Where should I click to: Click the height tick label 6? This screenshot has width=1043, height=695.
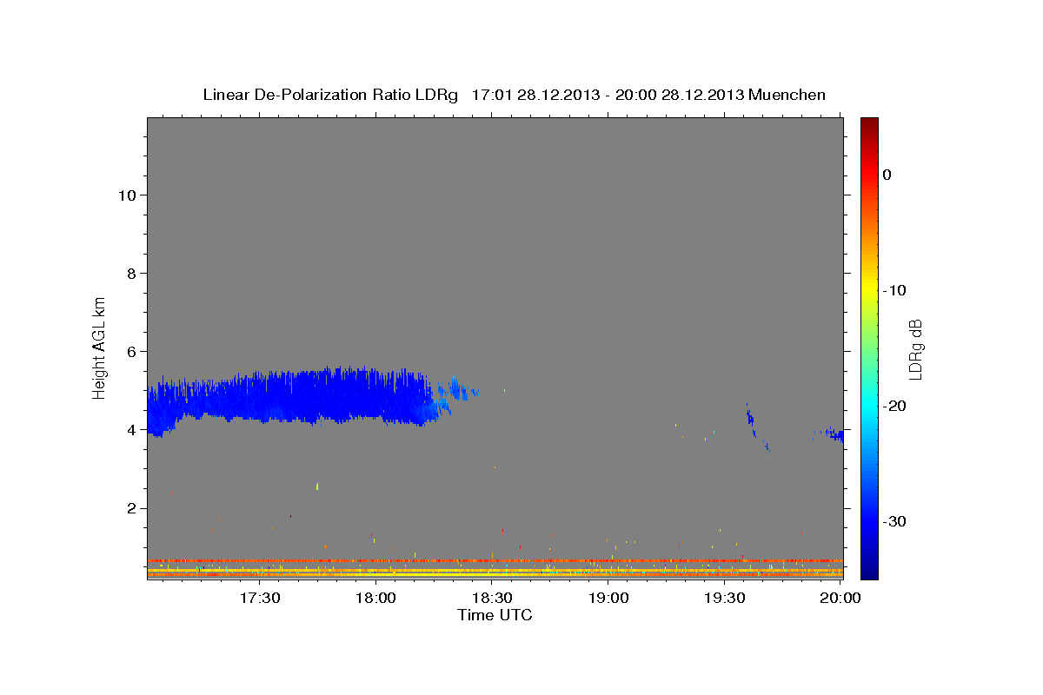tap(130, 351)
